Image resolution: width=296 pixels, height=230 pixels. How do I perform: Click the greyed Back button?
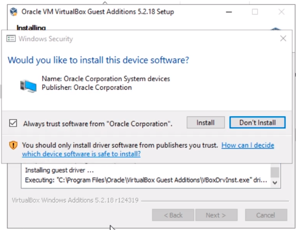[x=173, y=215]
